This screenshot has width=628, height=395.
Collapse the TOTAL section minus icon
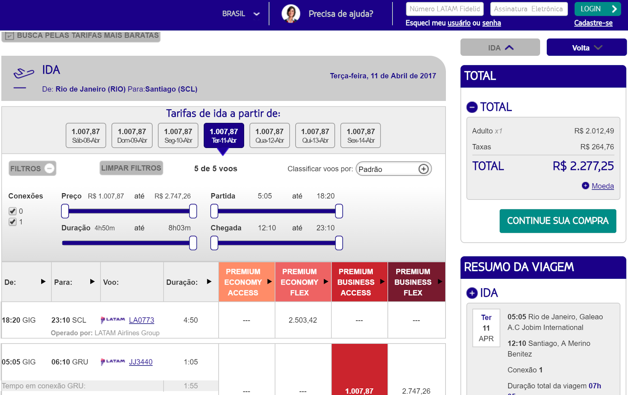point(472,107)
